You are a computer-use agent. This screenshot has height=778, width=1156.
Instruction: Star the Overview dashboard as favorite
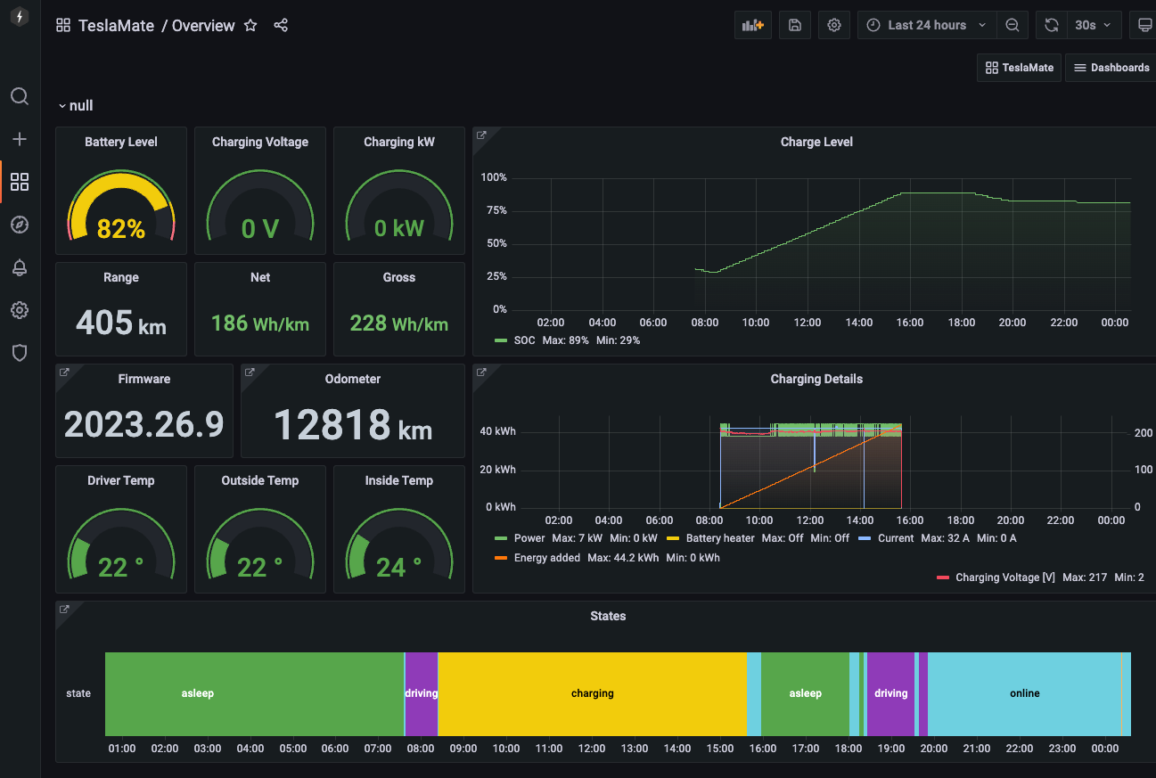point(250,26)
